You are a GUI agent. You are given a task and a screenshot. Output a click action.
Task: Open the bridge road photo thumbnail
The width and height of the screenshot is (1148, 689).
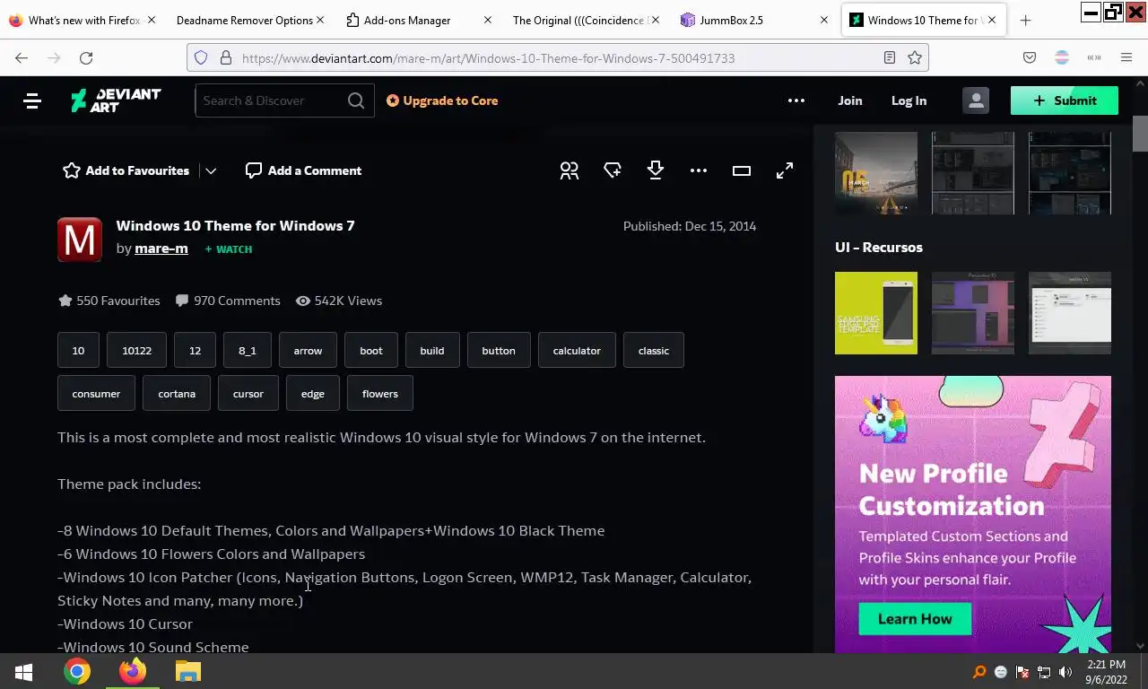876,173
